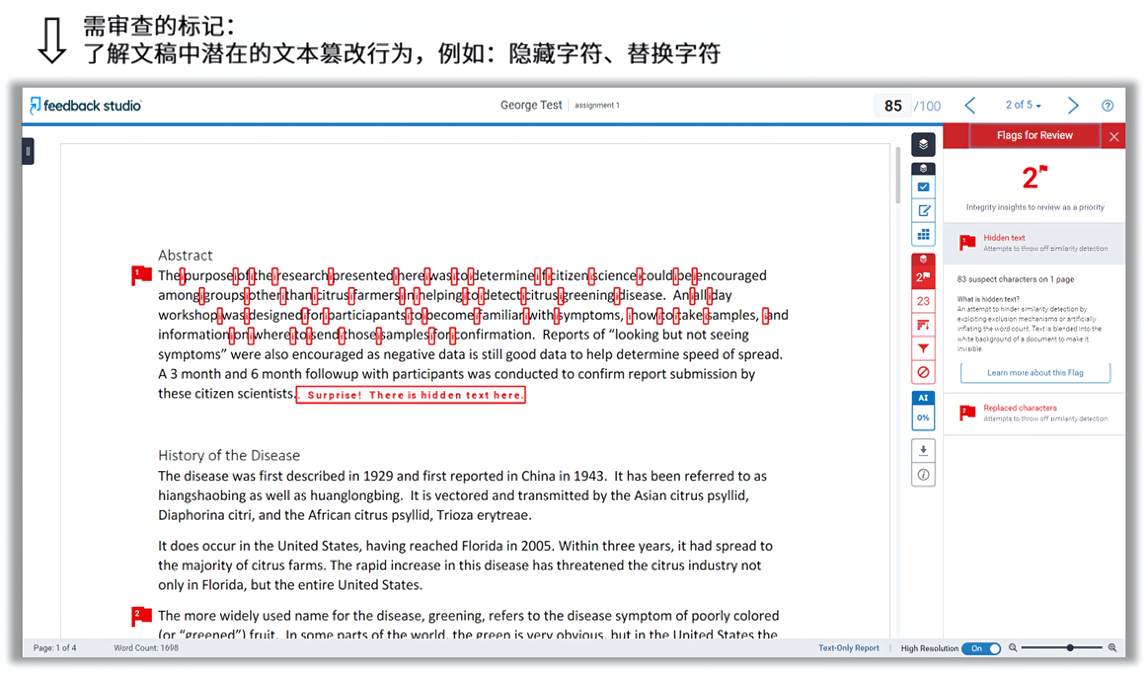The width and height of the screenshot is (1148, 676).
Task: Click the integrity insights priority text
Action: pos(1035,207)
